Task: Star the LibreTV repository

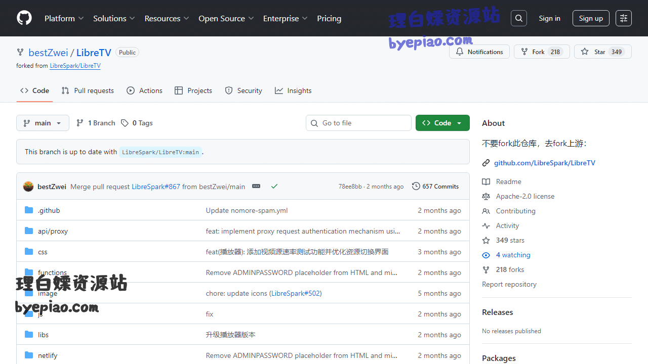Action: (x=602, y=52)
